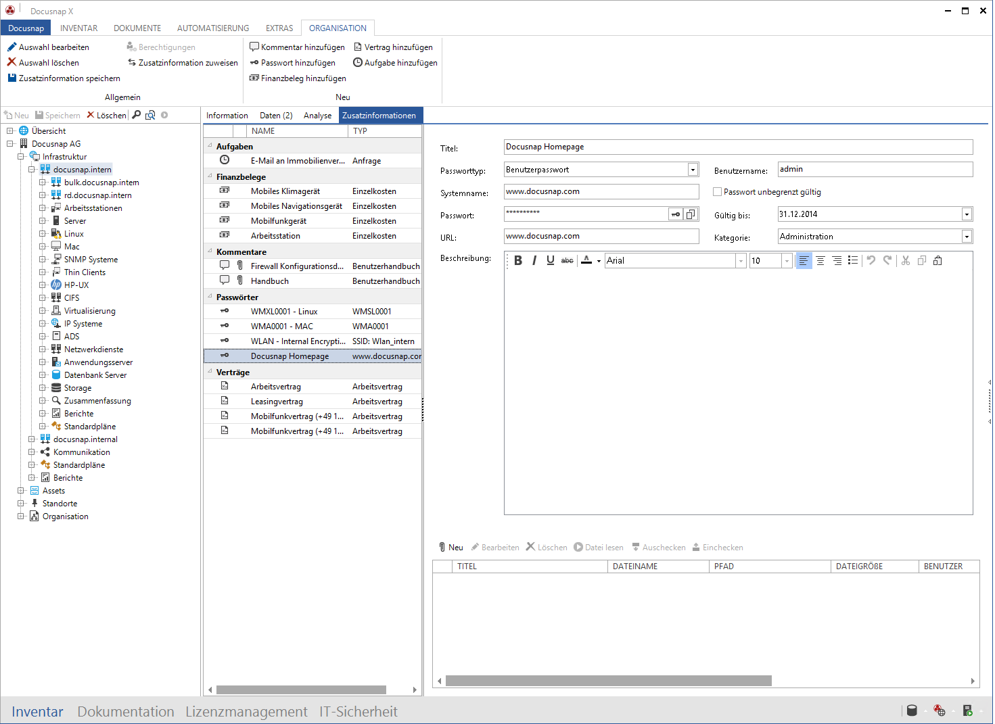Click the Bold formatting icon
The image size is (995, 724).
518,260
